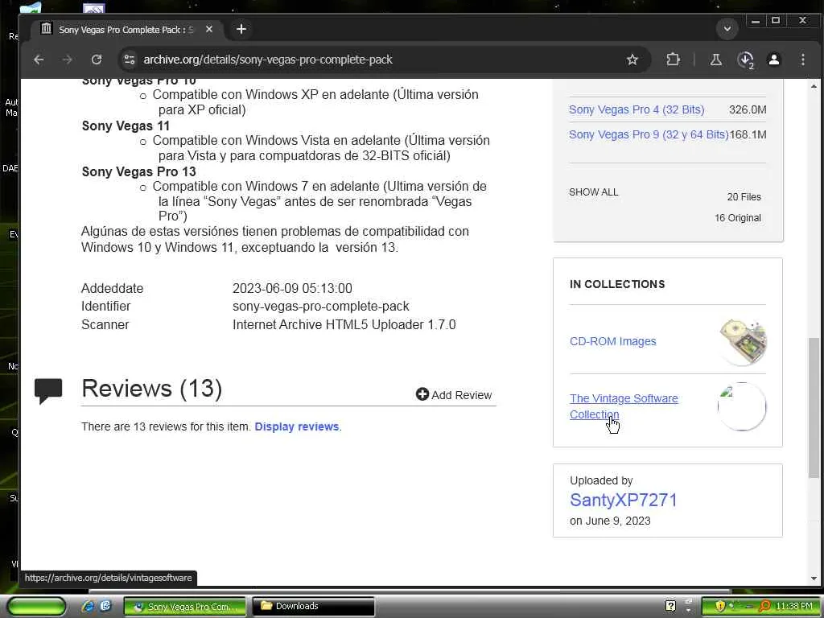Click 'on June 9, 2023' upload date
The width and height of the screenshot is (824, 618).
click(610, 521)
